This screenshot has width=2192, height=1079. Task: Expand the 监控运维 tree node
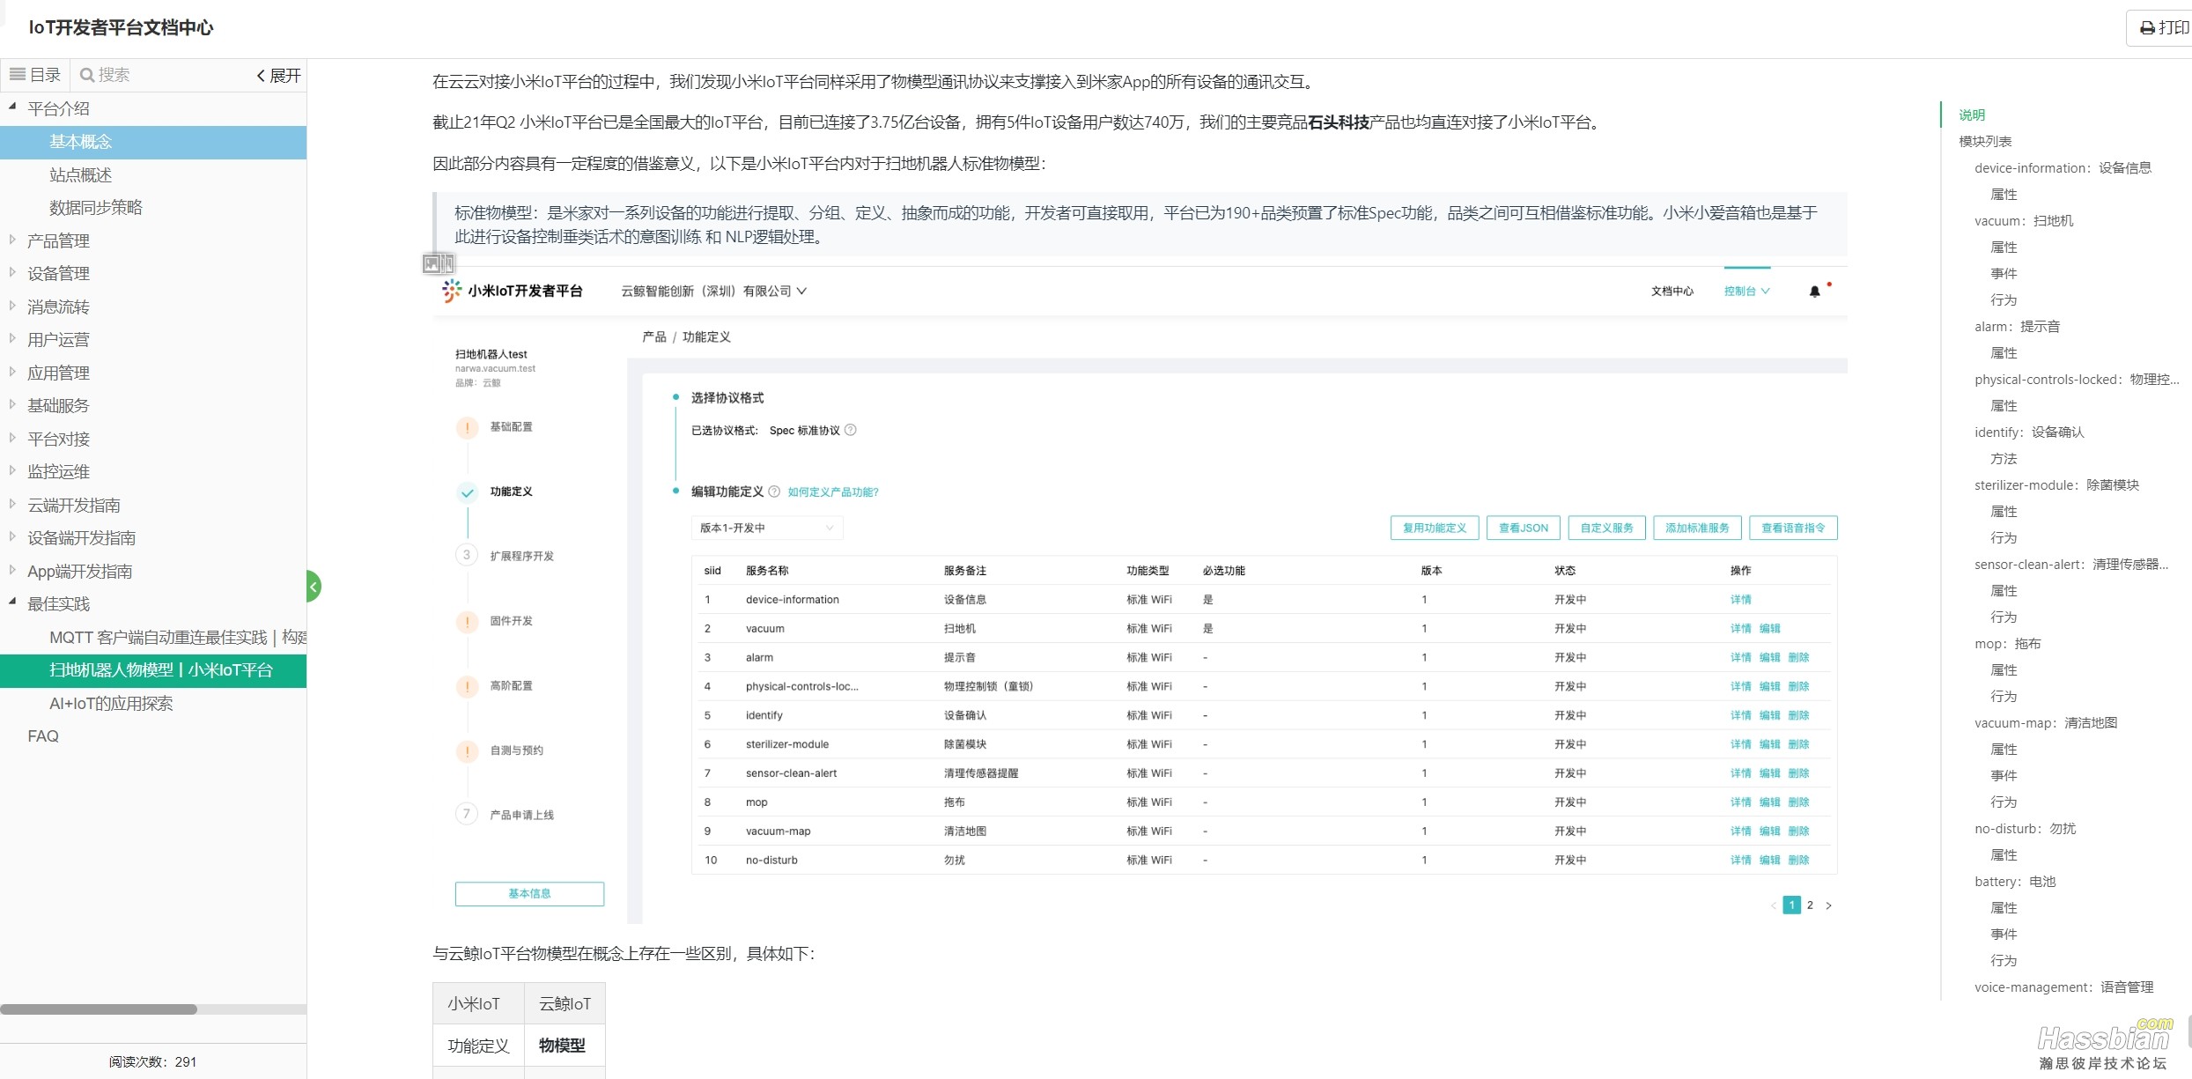pos(12,471)
